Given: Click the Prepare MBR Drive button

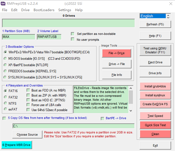Looking at the screenshot, I should pos(16,145).
